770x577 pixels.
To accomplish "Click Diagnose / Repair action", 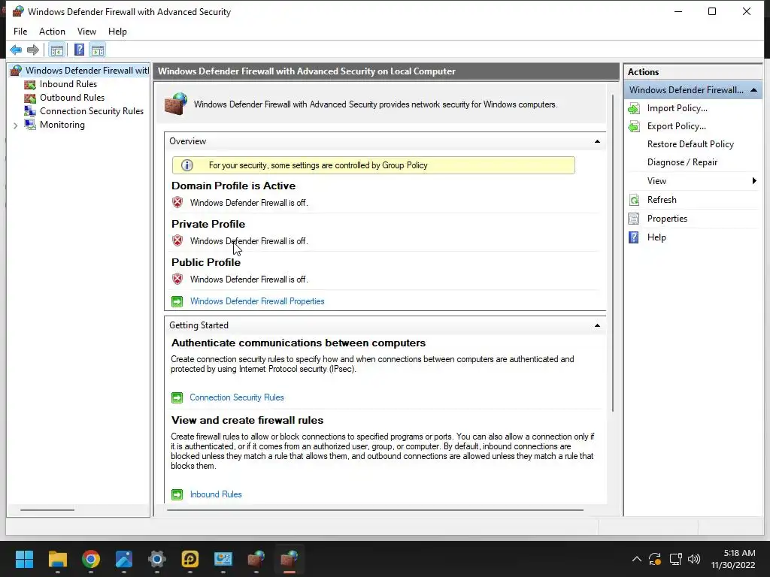I will point(682,162).
